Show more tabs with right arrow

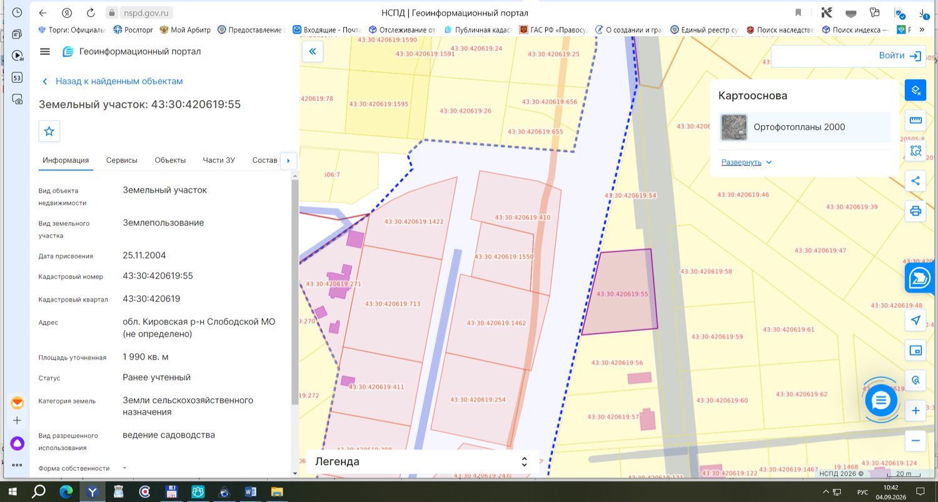288,160
